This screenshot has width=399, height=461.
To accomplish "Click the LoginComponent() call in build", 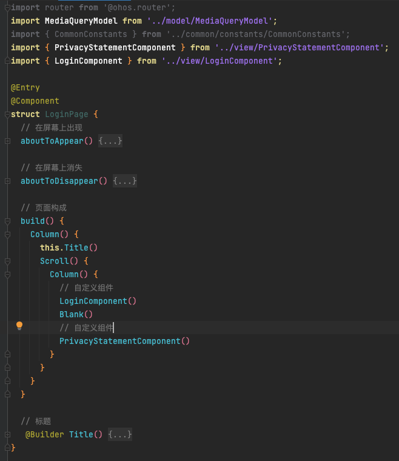I will point(98,301).
